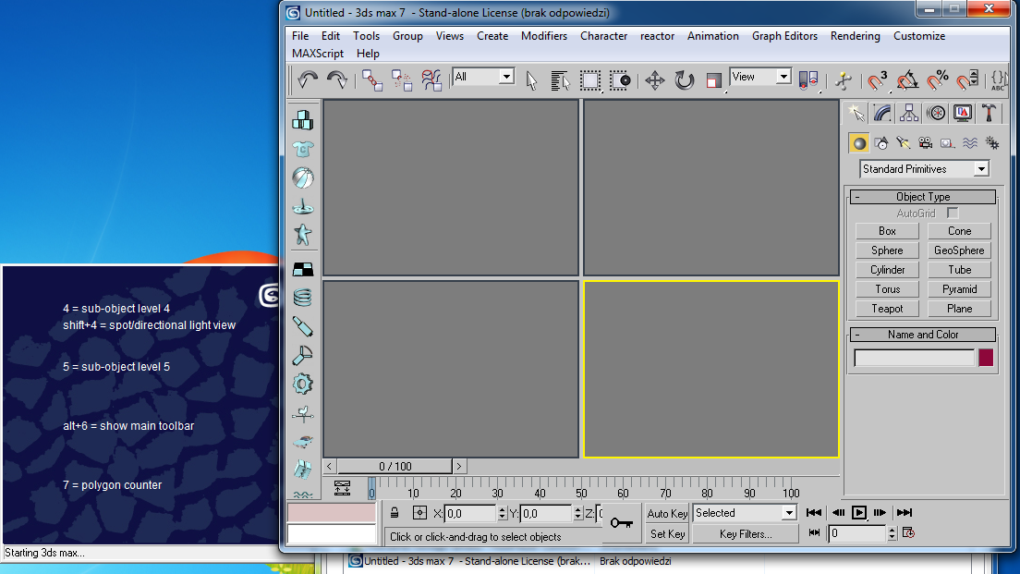Activate Select and Scale tool

(x=713, y=80)
